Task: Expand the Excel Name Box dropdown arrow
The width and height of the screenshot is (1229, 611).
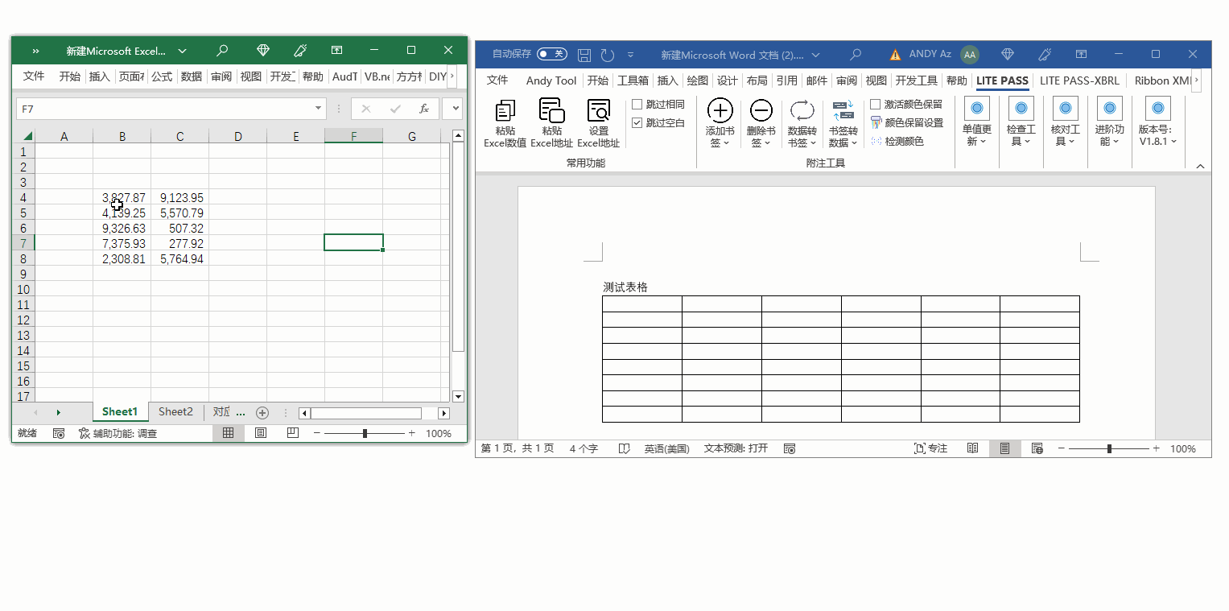Action: 319,109
